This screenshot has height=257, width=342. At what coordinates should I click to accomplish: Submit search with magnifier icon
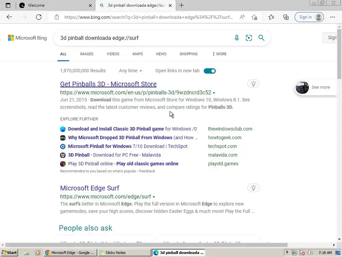(261, 38)
